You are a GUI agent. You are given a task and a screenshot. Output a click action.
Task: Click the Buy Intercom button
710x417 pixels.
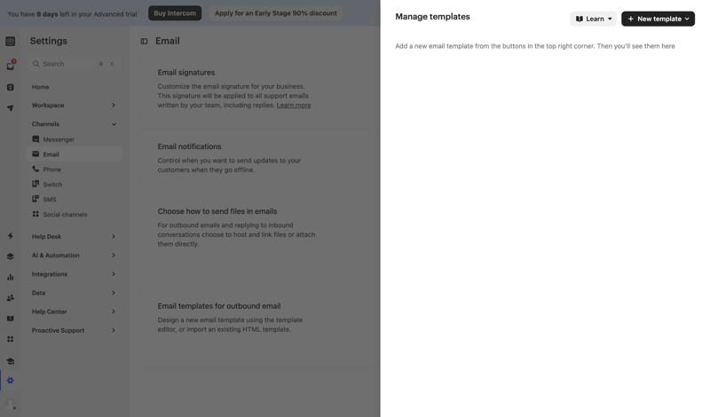(175, 13)
